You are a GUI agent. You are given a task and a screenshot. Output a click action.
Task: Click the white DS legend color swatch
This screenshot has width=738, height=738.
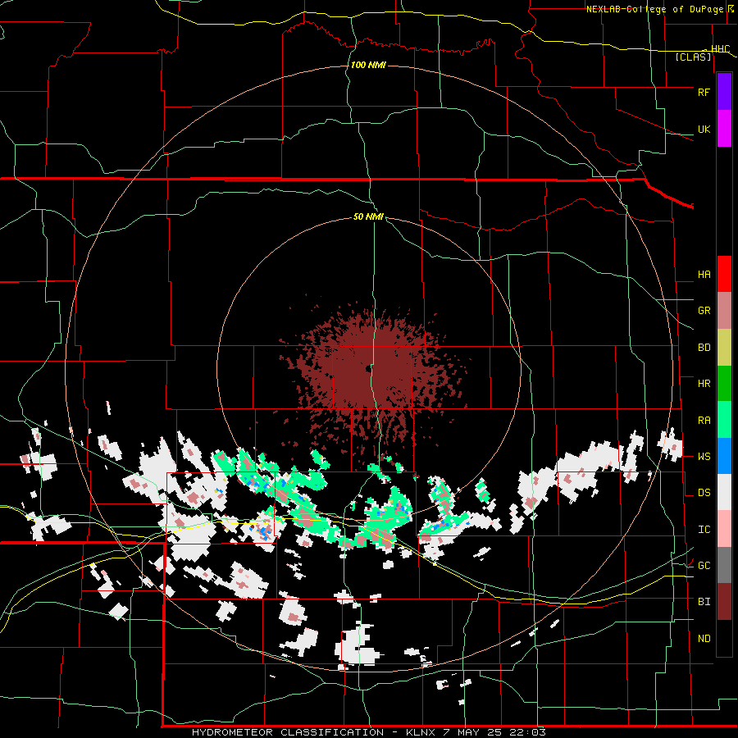click(x=724, y=492)
